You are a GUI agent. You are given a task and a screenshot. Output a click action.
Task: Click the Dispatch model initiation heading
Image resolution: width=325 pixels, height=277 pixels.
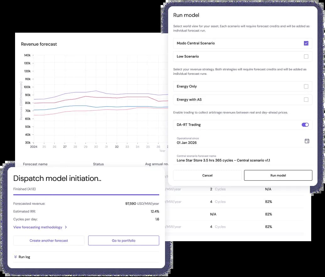tap(57, 178)
